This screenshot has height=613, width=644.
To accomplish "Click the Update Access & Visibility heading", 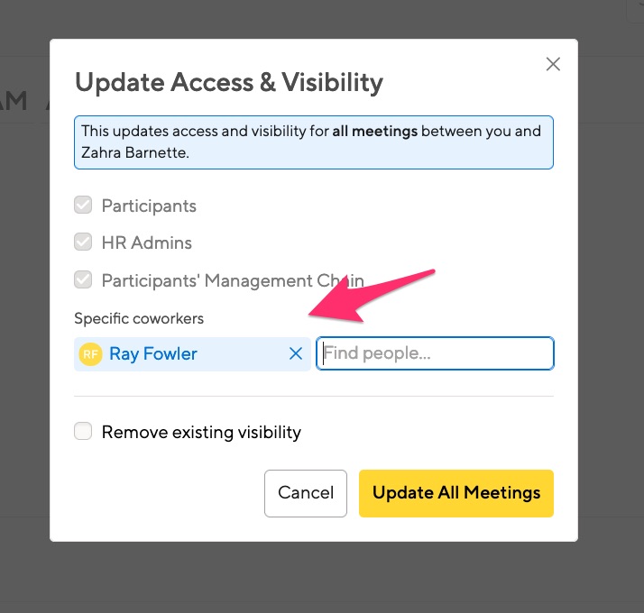I will pos(229,83).
